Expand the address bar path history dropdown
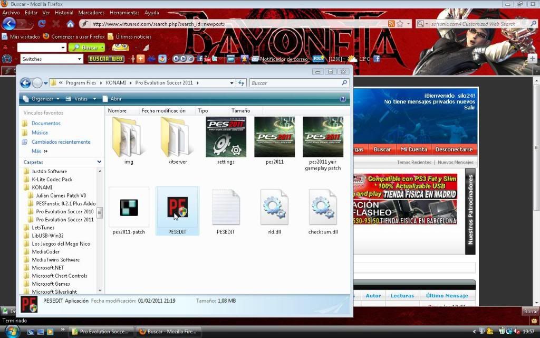The height and width of the screenshot is (338, 540). pos(232,83)
